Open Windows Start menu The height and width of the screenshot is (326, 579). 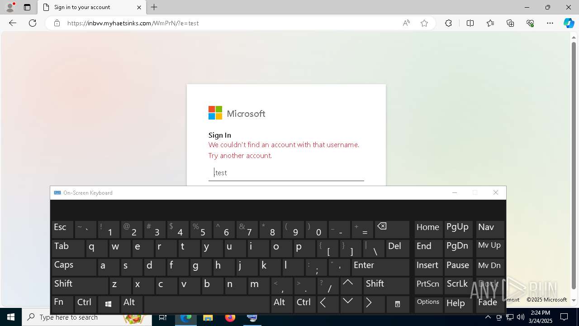(x=11, y=317)
